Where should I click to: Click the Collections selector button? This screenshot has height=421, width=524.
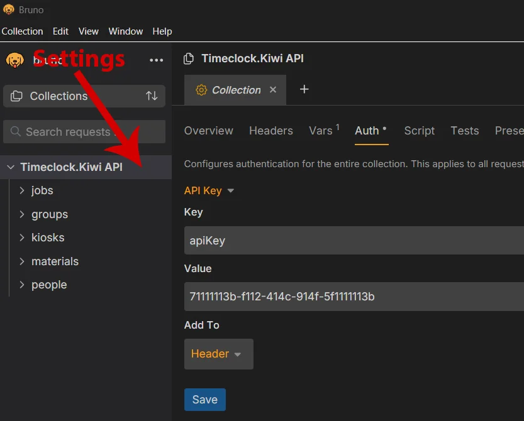point(84,96)
